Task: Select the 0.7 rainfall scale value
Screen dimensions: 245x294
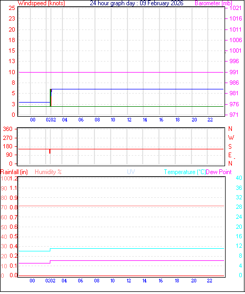Action: 14,217
